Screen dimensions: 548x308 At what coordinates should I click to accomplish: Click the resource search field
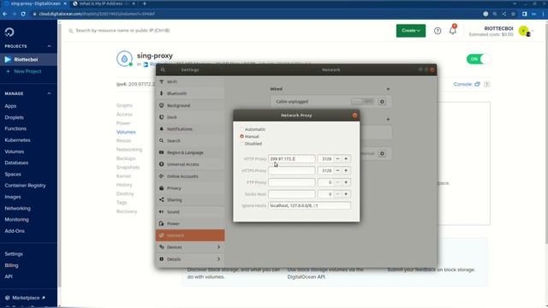click(x=122, y=31)
